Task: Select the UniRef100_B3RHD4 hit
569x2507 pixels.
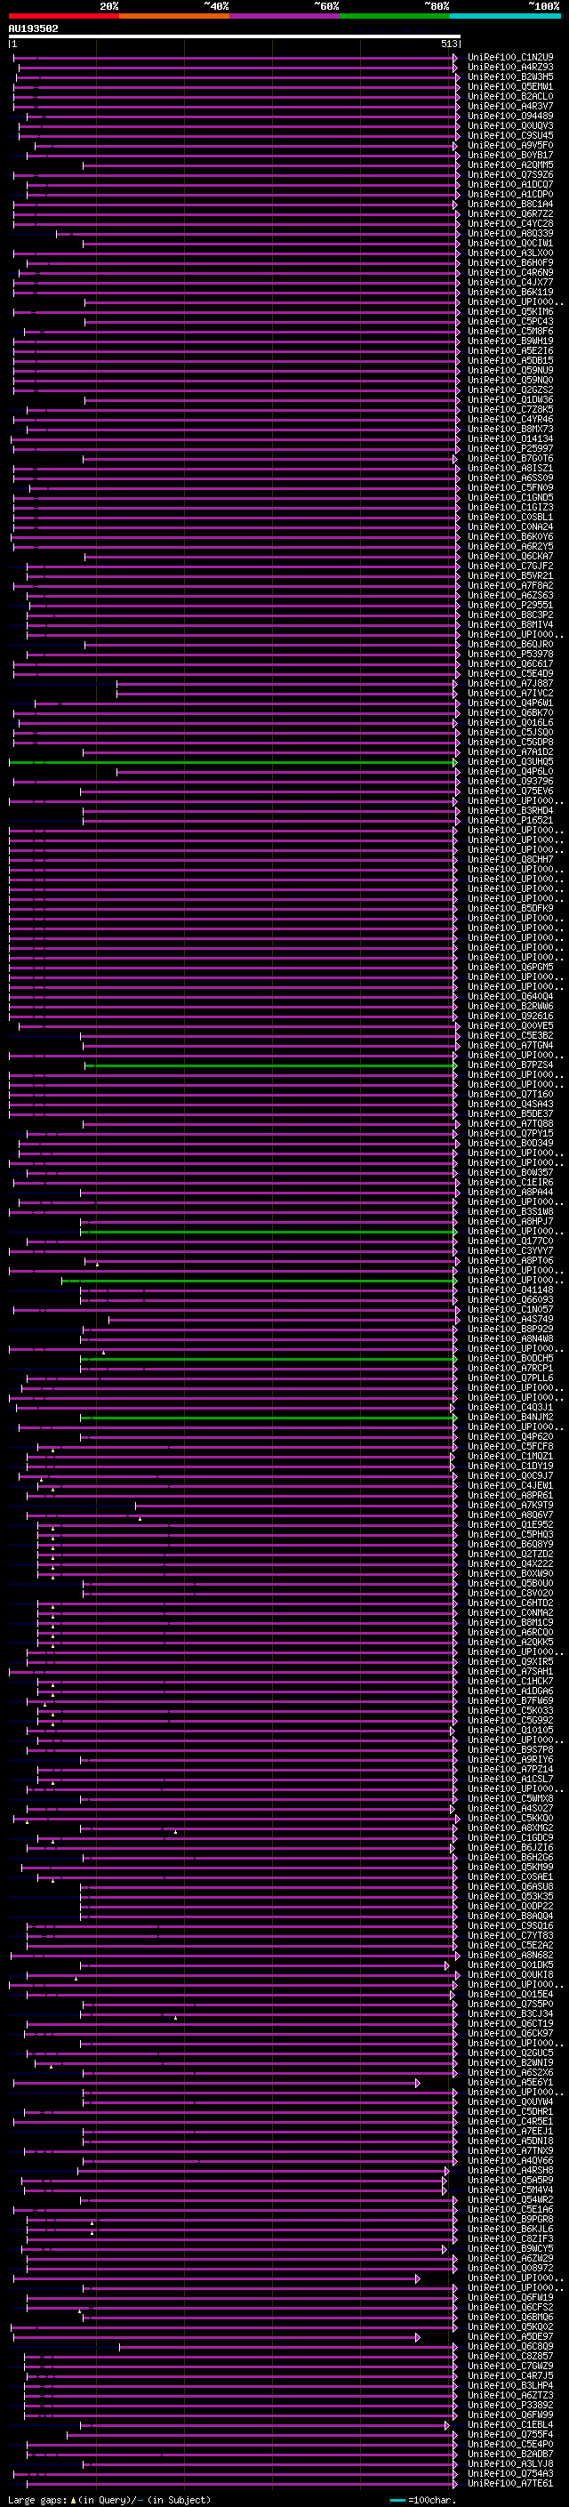Action: coord(509,811)
